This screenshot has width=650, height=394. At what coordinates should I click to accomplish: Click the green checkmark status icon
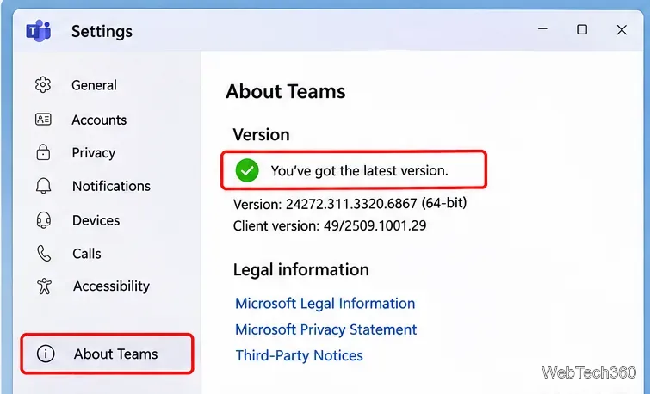tap(247, 170)
